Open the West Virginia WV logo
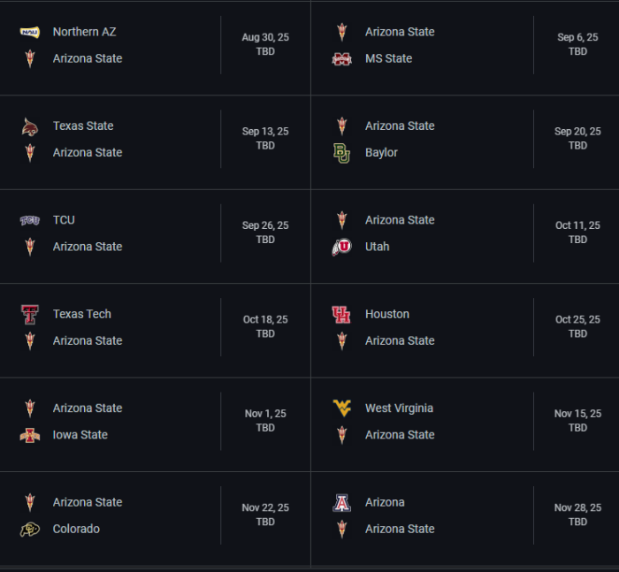The height and width of the screenshot is (572, 619). pyautogui.click(x=342, y=408)
